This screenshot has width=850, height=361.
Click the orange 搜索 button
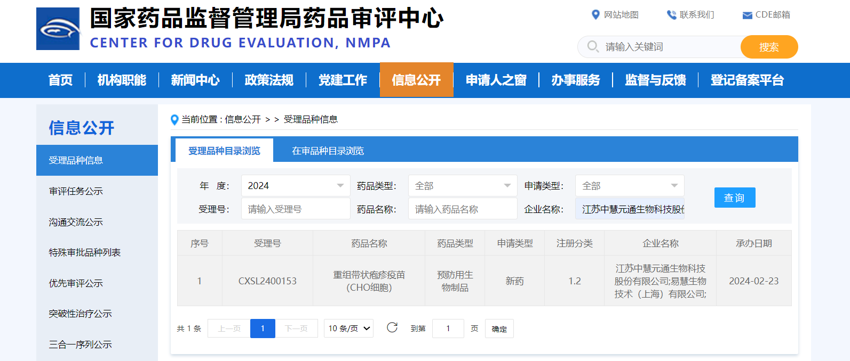coord(768,47)
